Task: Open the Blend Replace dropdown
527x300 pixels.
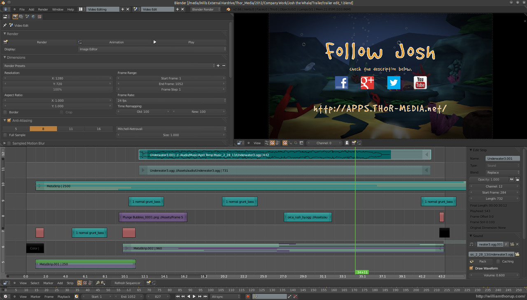Action: 503,173
